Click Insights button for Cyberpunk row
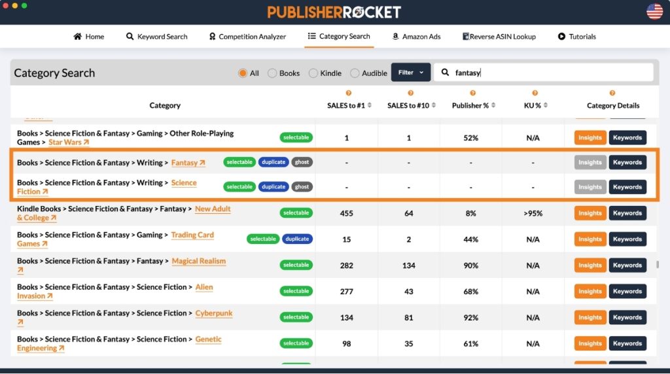Screen dimensions: 670x374 point(590,318)
